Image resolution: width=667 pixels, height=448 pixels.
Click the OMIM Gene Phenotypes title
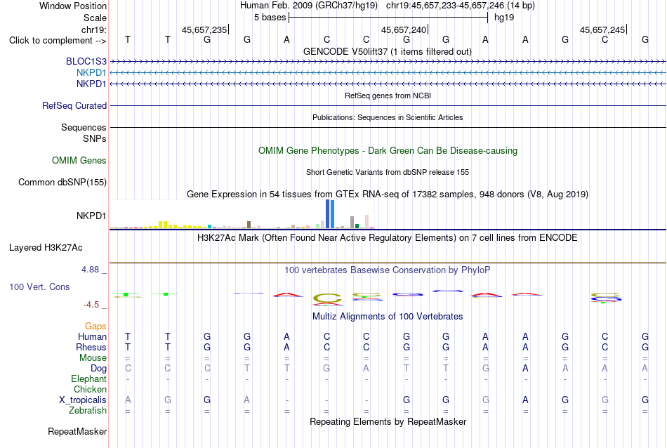point(388,150)
